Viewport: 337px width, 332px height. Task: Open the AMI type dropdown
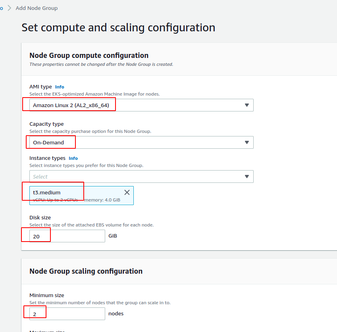pyautogui.click(x=141, y=105)
